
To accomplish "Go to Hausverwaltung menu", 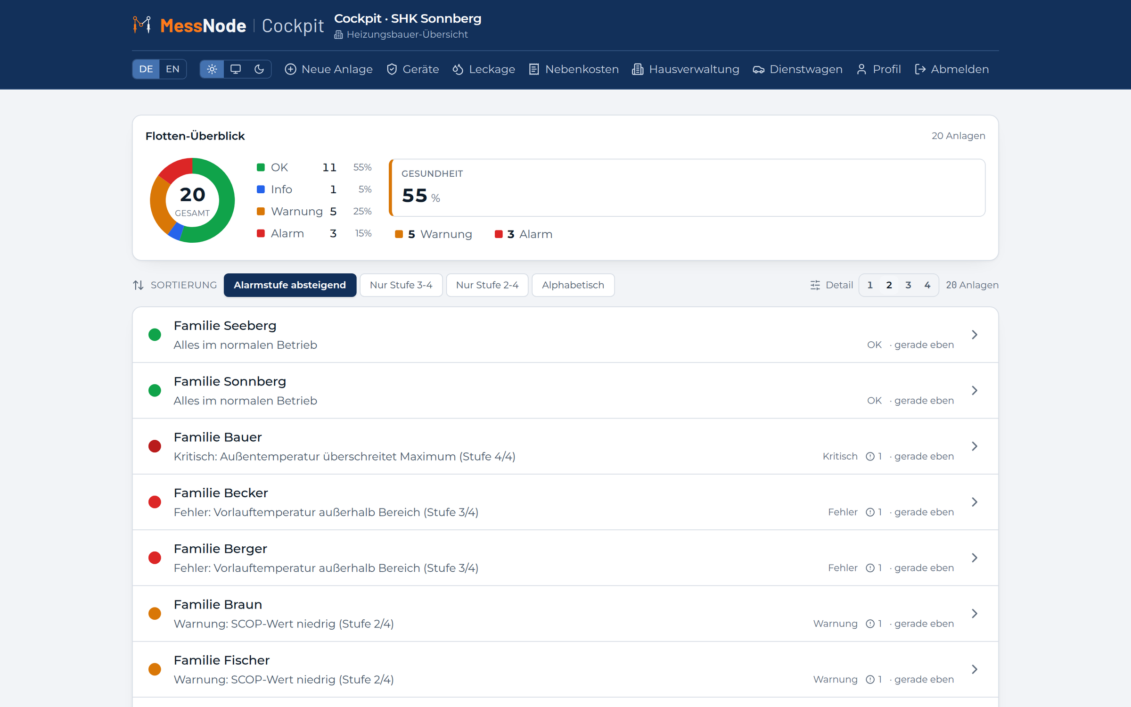I will tap(686, 69).
